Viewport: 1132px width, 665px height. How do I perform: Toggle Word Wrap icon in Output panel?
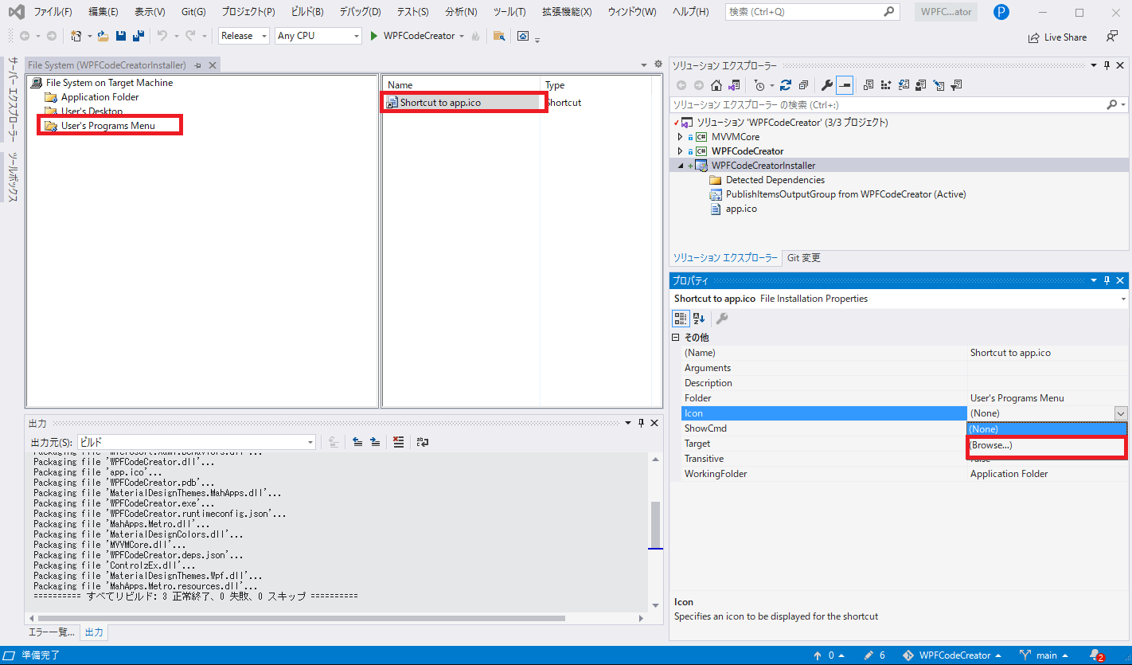tap(422, 442)
